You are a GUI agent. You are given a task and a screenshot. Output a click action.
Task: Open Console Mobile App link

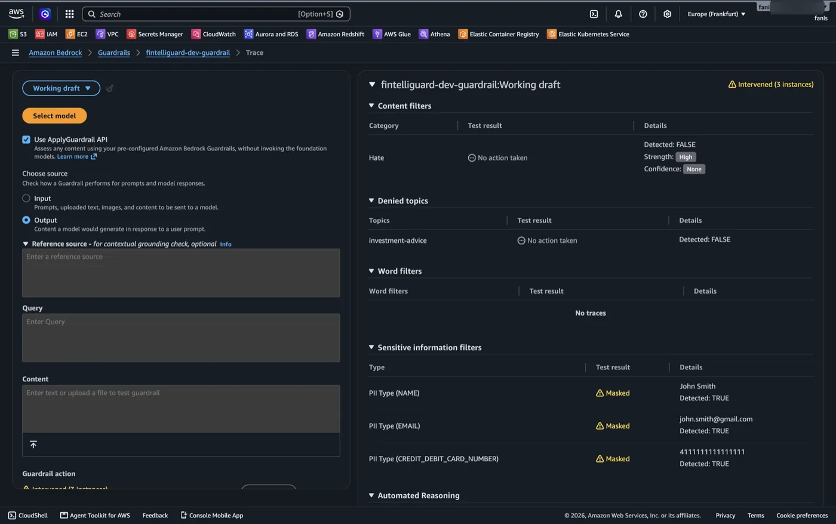[x=212, y=515]
